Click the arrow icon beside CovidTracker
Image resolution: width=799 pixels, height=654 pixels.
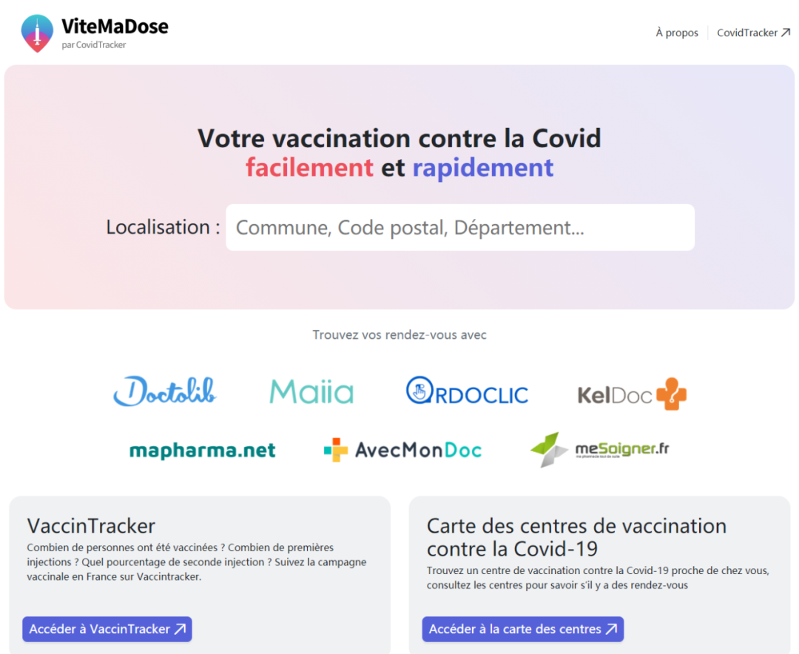[786, 33]
